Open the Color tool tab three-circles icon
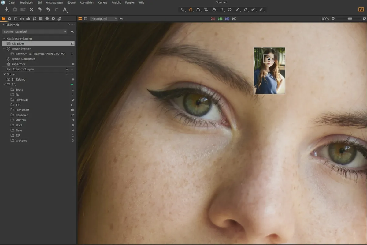The image size is (367, 245). pos(22,19)
